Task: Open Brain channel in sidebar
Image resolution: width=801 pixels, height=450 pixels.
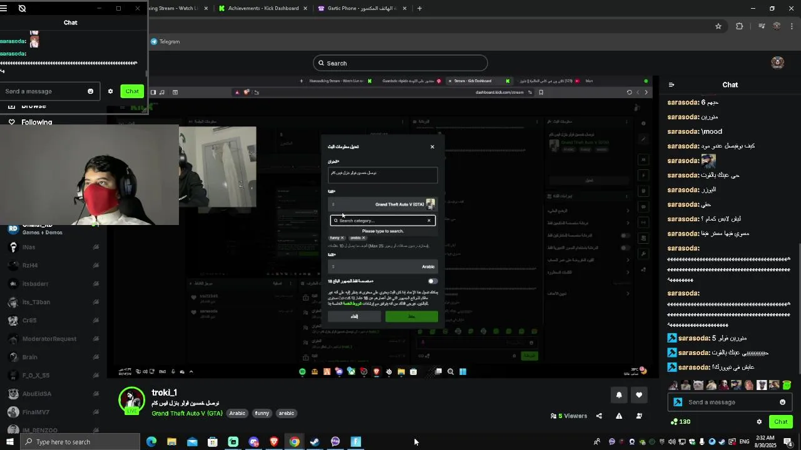Action: (x=53, y=357)
